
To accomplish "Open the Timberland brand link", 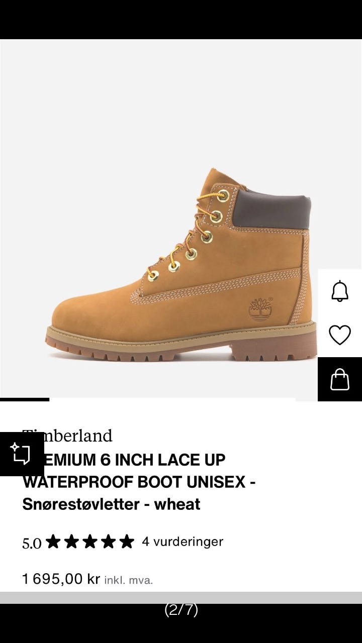I will pyautogui.click(x=67, y=436).
